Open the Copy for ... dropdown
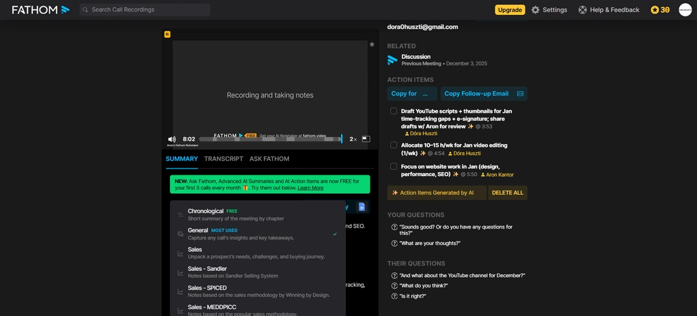Image resolution: width=697 pixels, height=316 pixels. click(412, 94)
